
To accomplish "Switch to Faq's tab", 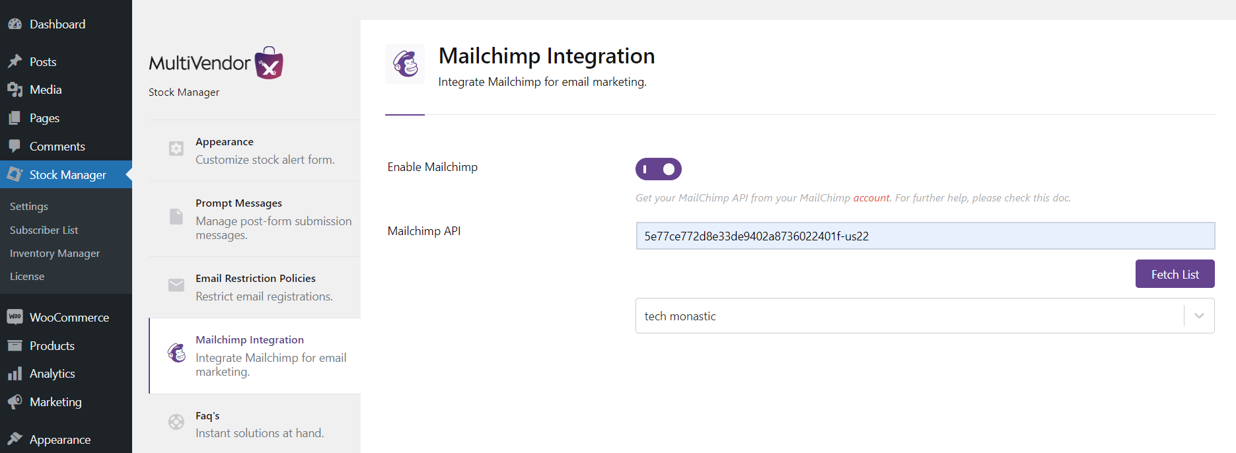I will (x=255, y=424).
